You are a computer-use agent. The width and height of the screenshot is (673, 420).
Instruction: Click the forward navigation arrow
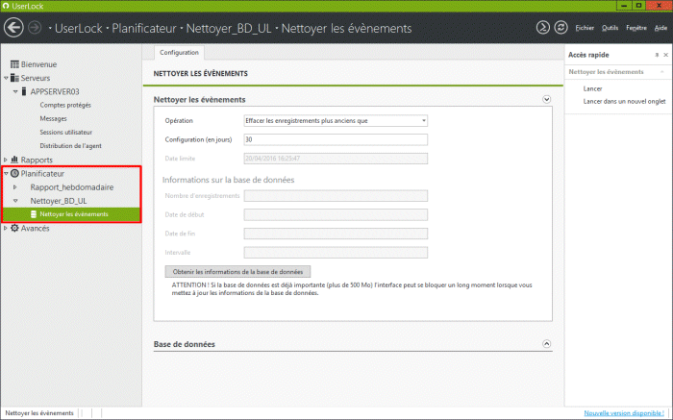pos(35,28)
